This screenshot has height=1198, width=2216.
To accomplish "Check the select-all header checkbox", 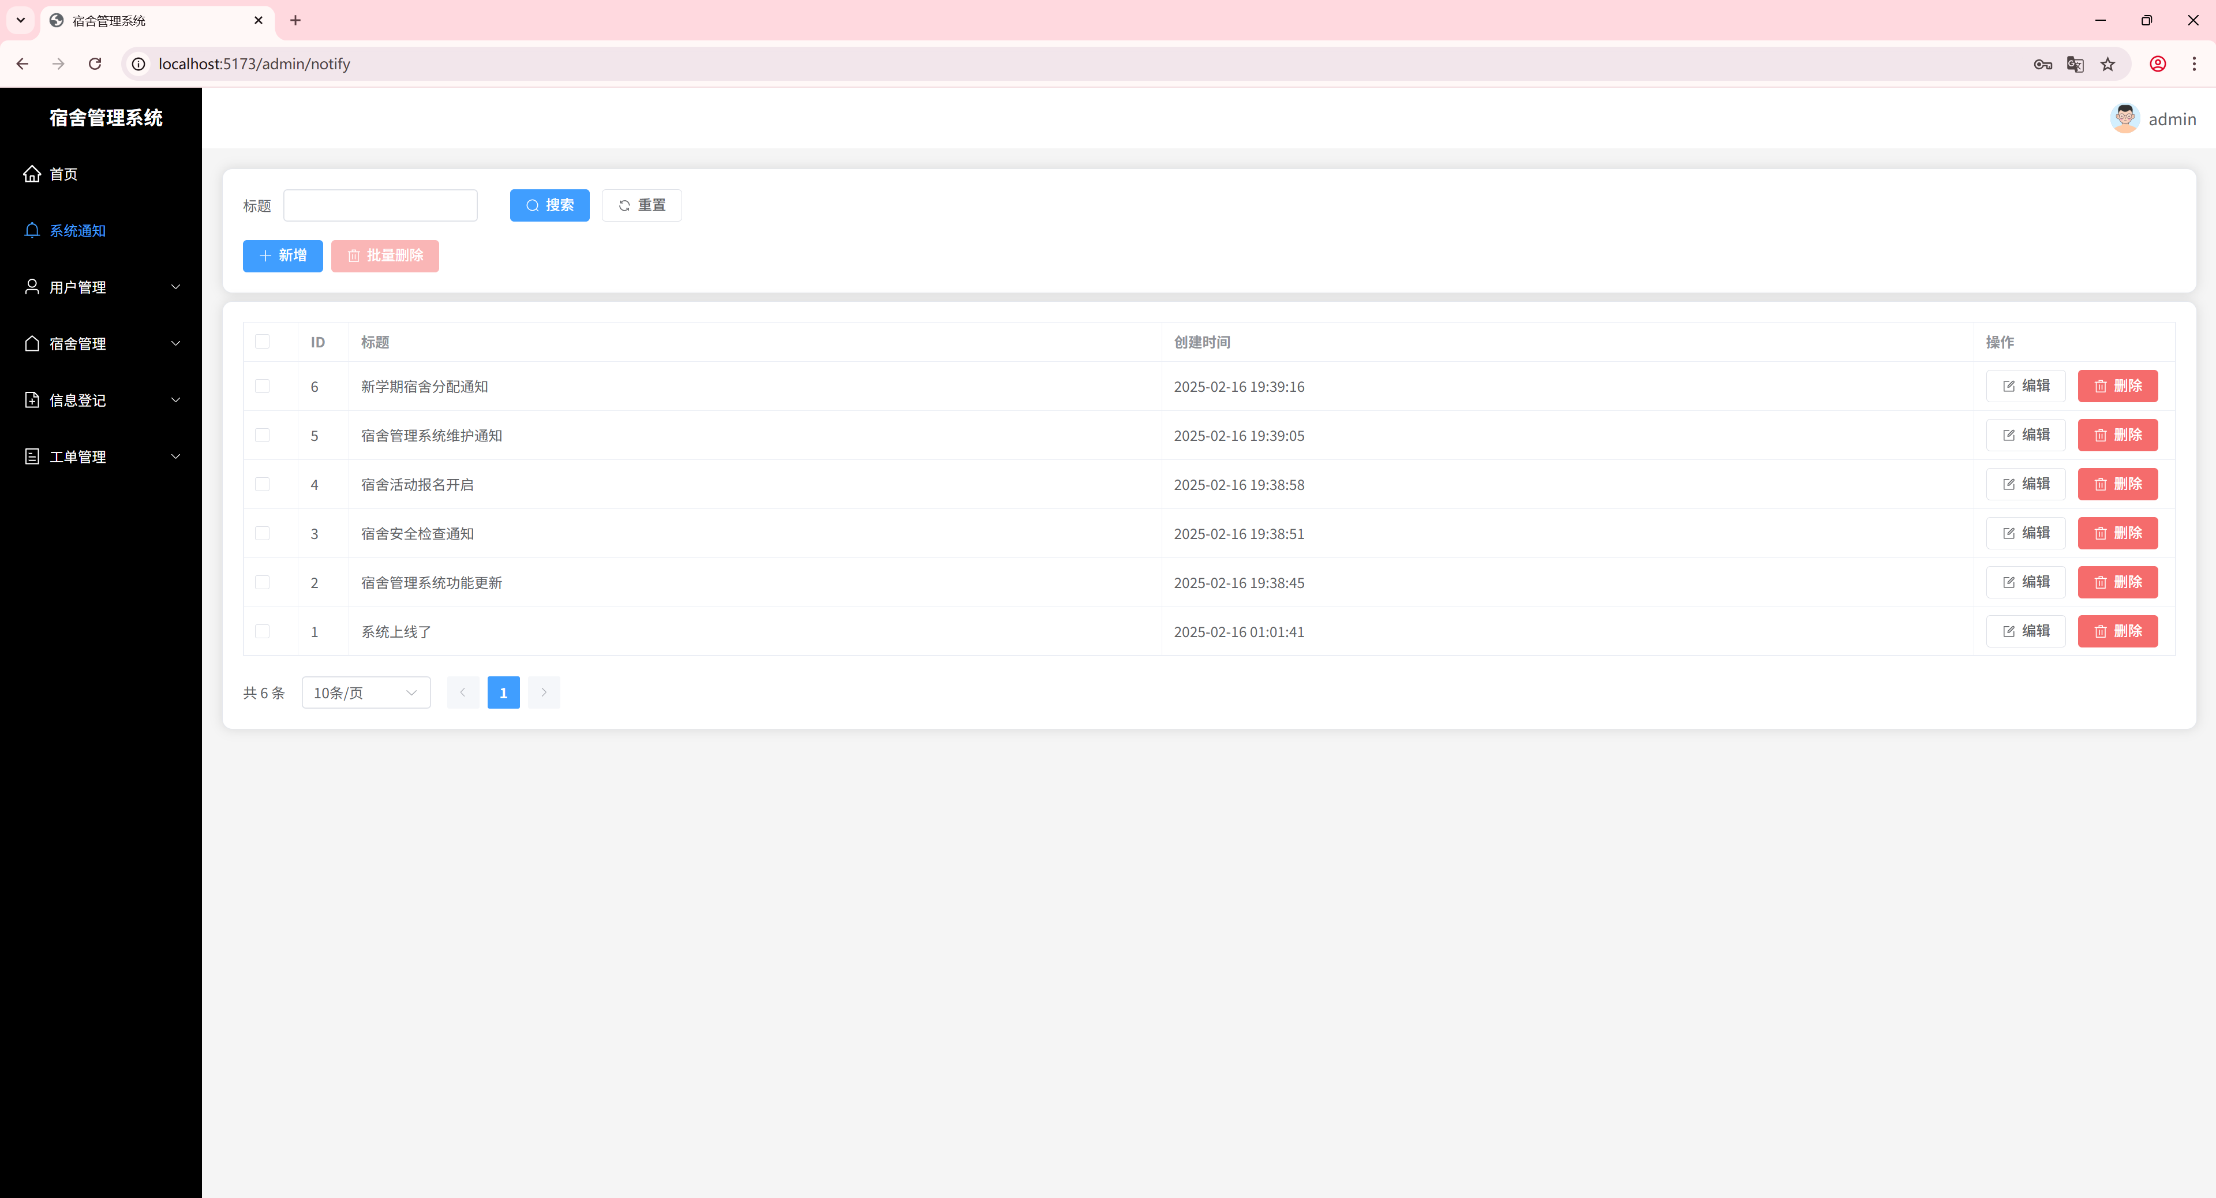I will (x=263, y=342).
